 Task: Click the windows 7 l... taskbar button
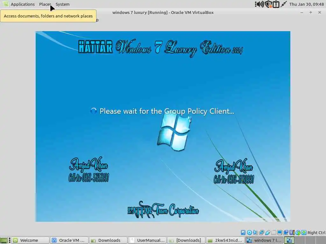(x=265, y=240)
